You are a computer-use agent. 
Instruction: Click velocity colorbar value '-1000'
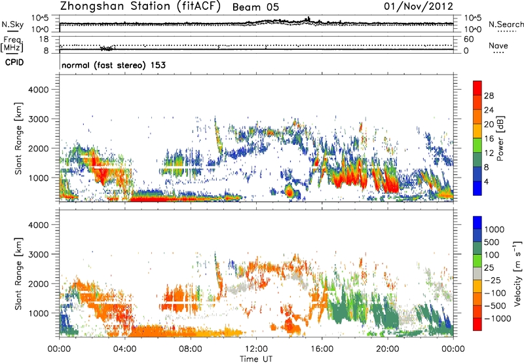point(497,318)
